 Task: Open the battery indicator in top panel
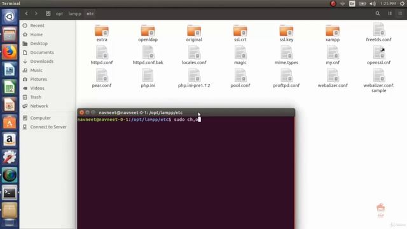click(362, 4)
